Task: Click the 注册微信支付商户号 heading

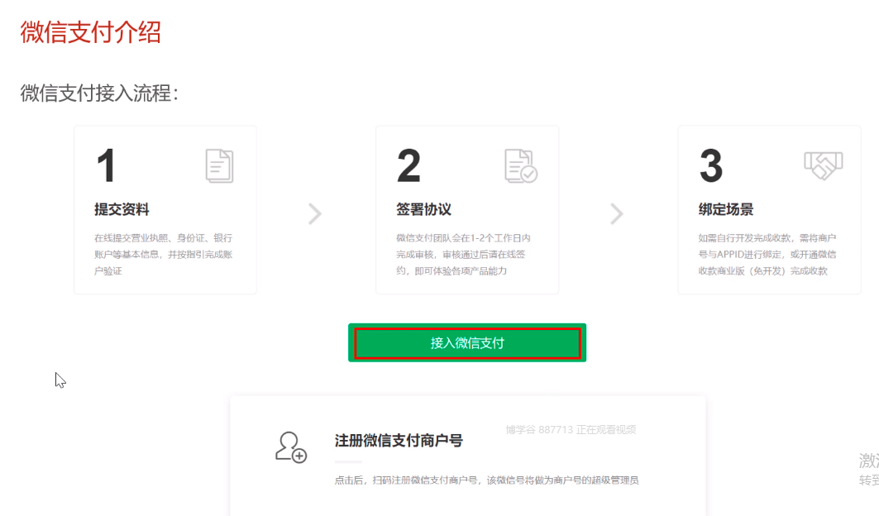Action: click(399, 440)
